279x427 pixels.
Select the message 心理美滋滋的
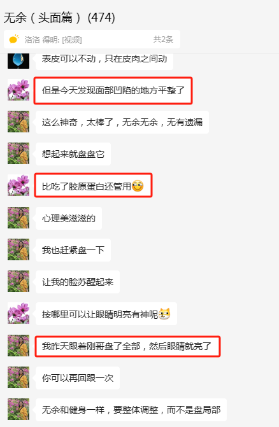[69, 218]
